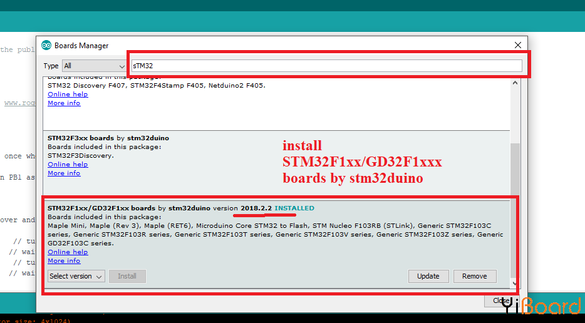Screen dimensions: 585x323
Task: Click the INSTALLED status label
Action: click(x=294, y=208)
